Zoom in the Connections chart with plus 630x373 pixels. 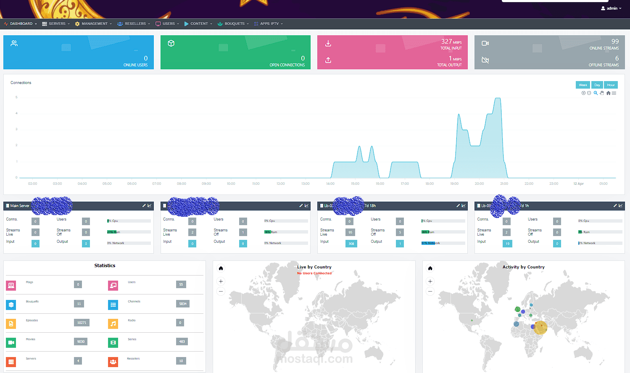tap(583, 93)
